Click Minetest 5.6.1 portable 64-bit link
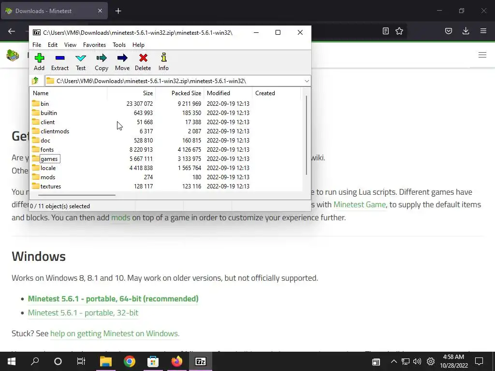The width and height of the screenshot is (495, 371). pos(113,299)
